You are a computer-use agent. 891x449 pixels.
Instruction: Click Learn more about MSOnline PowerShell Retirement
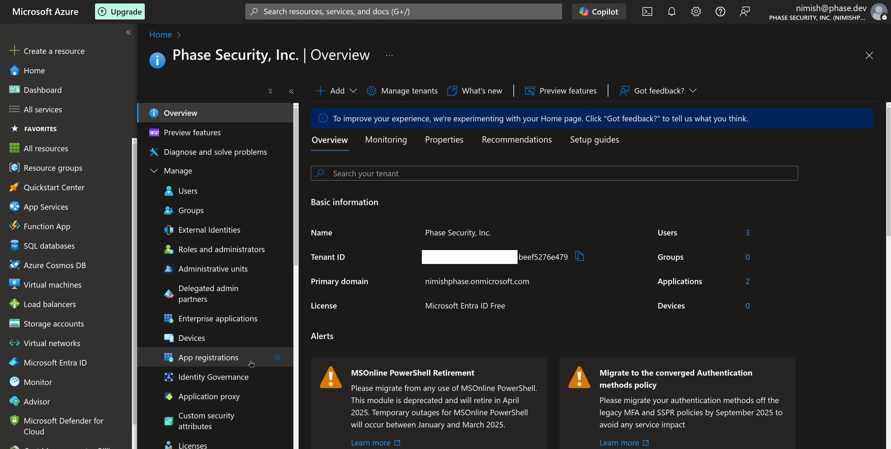[371, 442]
